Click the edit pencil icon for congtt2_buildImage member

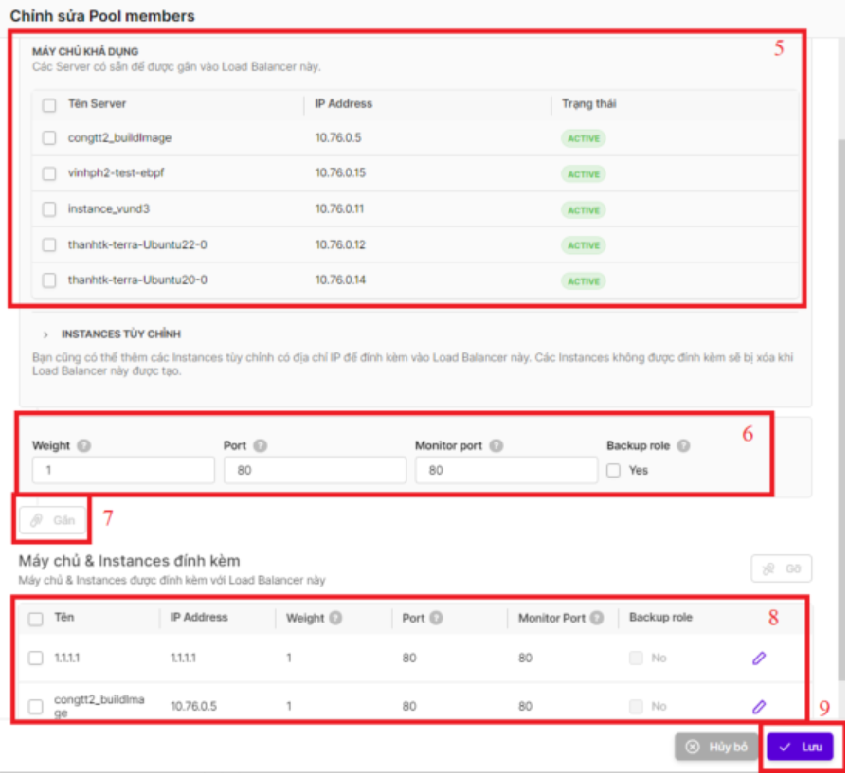tap(758, 706)
